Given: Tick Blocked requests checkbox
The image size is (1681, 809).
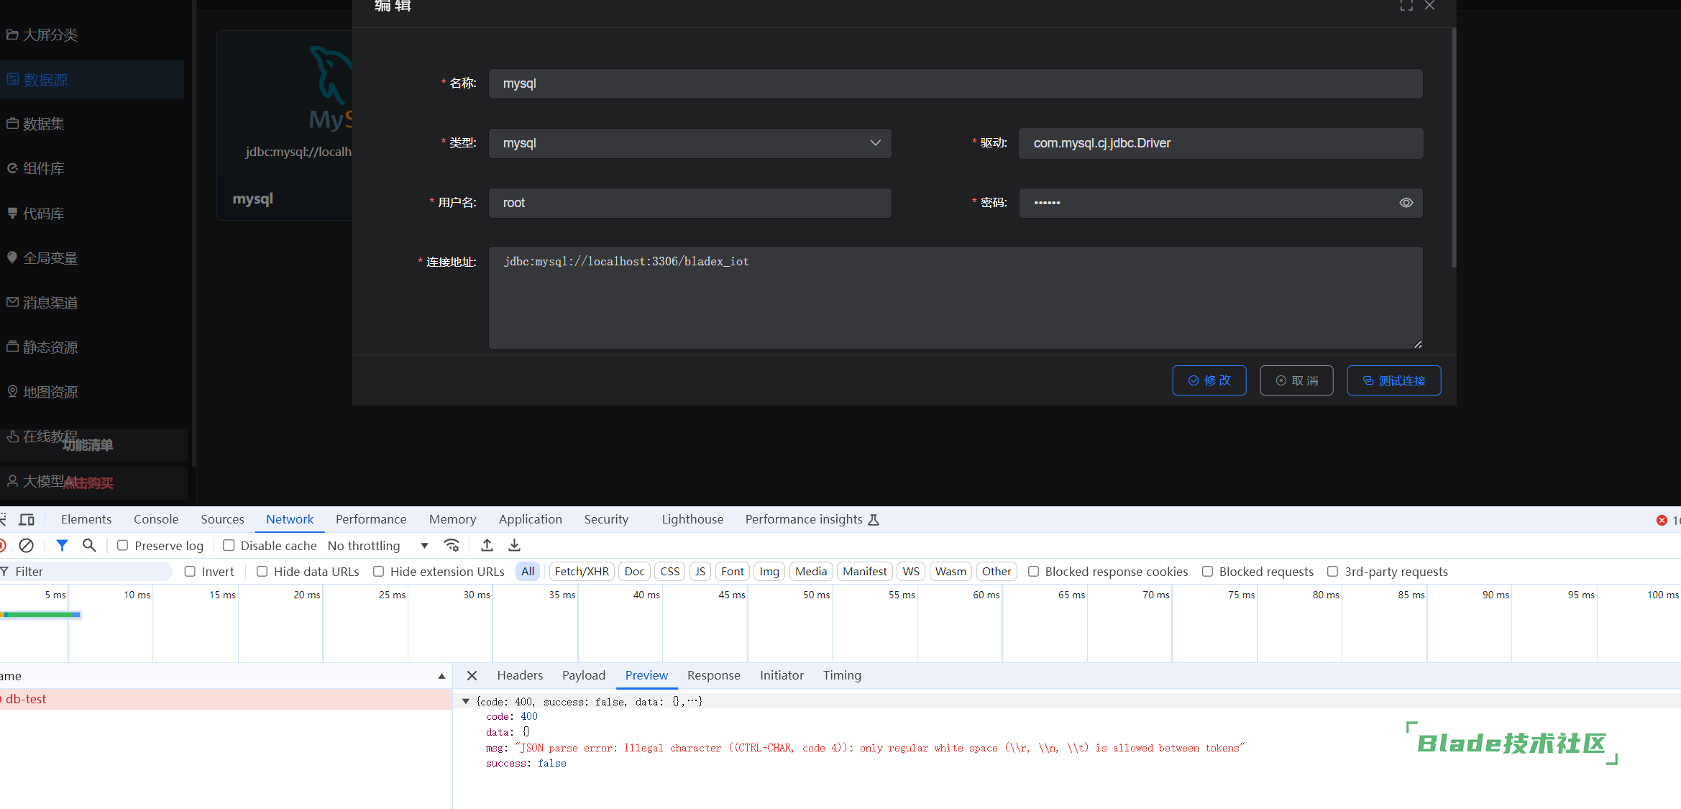Looking at the screenshot, I should tap(1207, 572).
